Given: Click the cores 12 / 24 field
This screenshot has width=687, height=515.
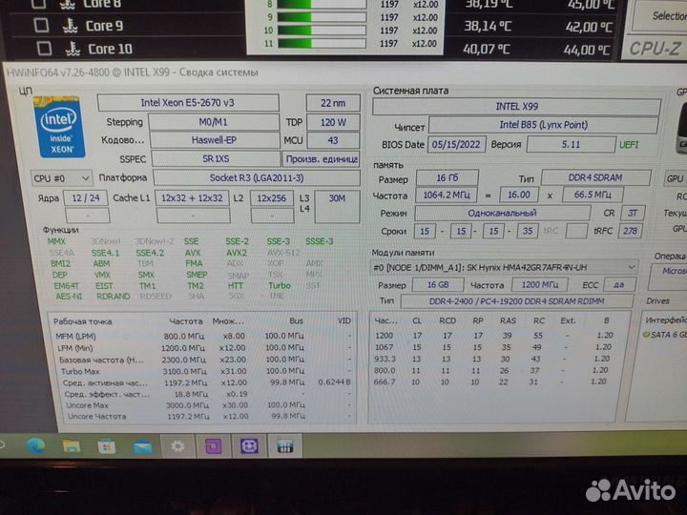Looking at the screenshot, I should [x=86, y=198].
